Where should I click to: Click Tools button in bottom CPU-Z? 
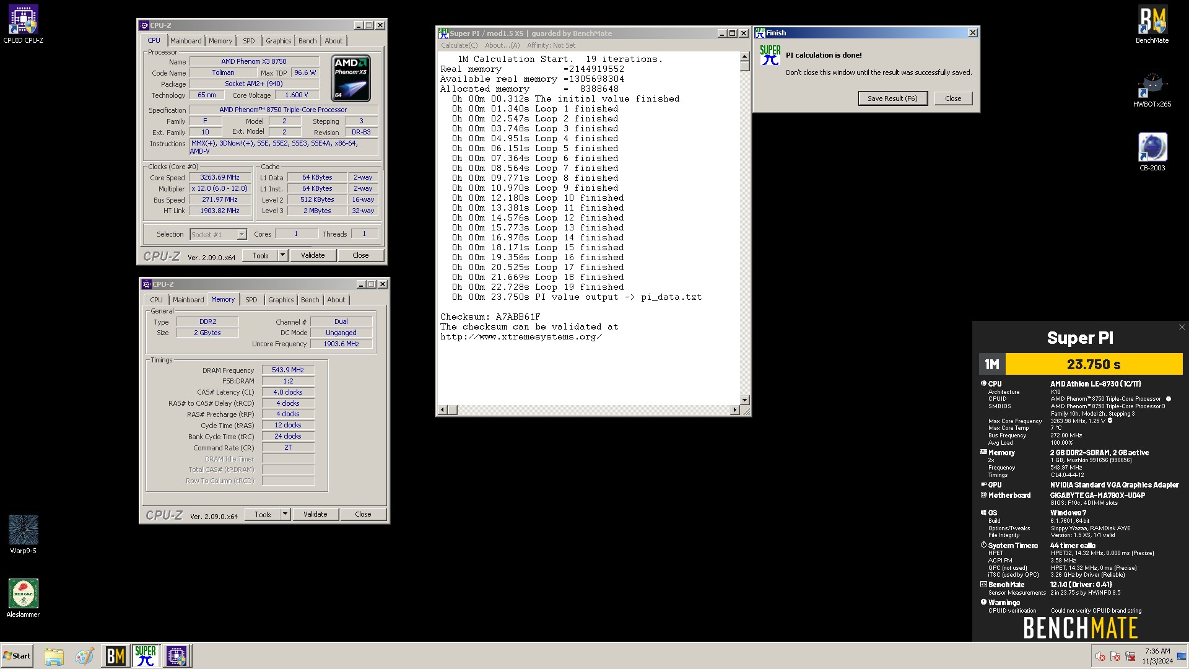coord(263,514)
